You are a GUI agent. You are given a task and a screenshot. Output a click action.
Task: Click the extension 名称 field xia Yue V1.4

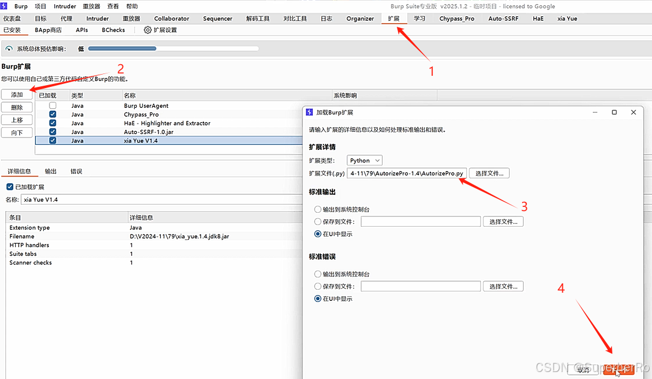pos(161,199)
